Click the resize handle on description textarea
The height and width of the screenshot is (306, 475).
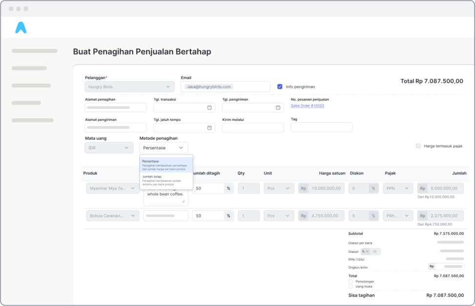pos(184,201)
